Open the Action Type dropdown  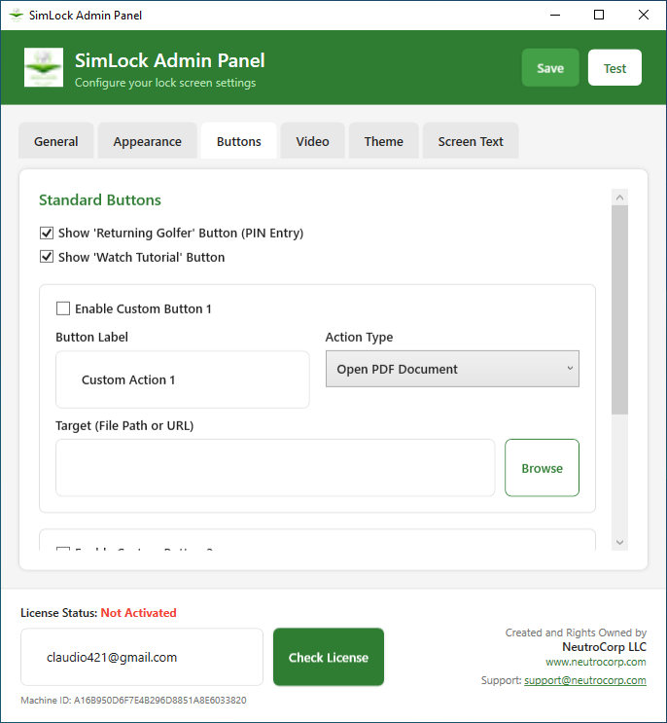[452, 370]
